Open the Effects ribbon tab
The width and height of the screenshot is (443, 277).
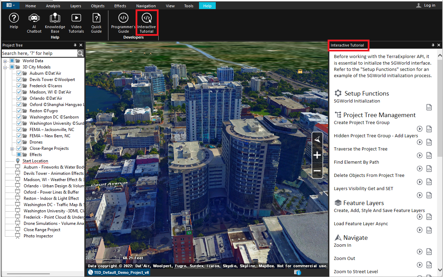[x=120, y=6]
